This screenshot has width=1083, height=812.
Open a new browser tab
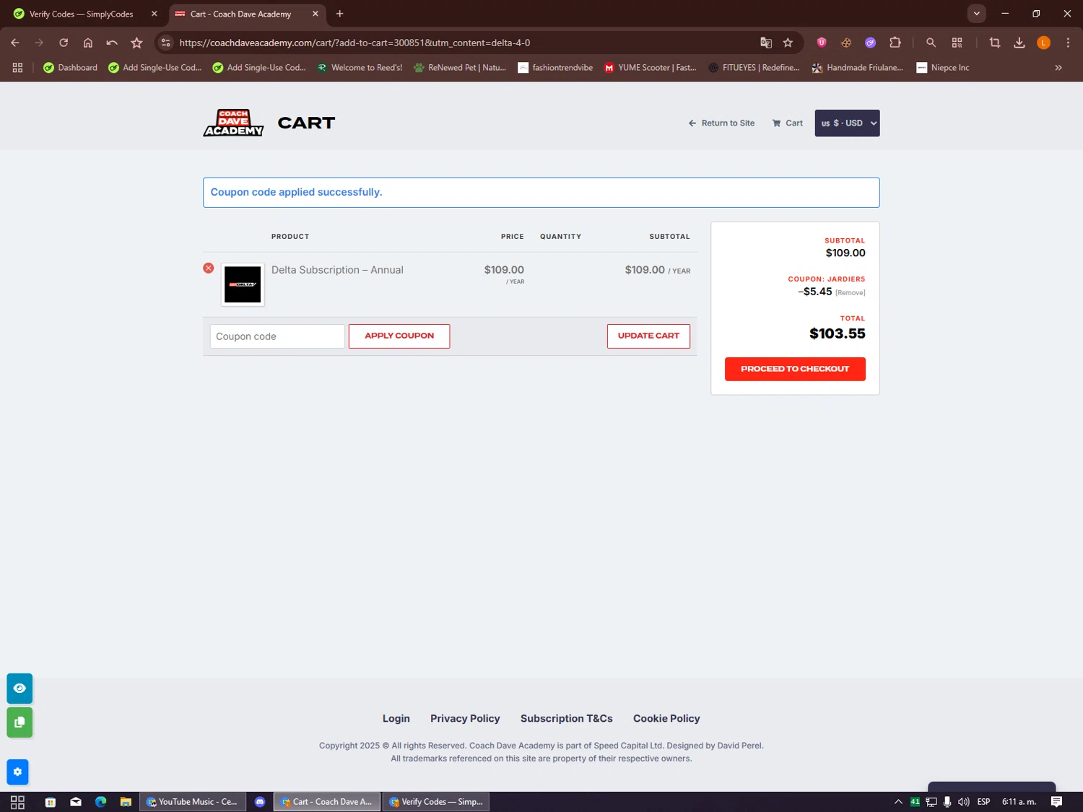tap(339, 14)
